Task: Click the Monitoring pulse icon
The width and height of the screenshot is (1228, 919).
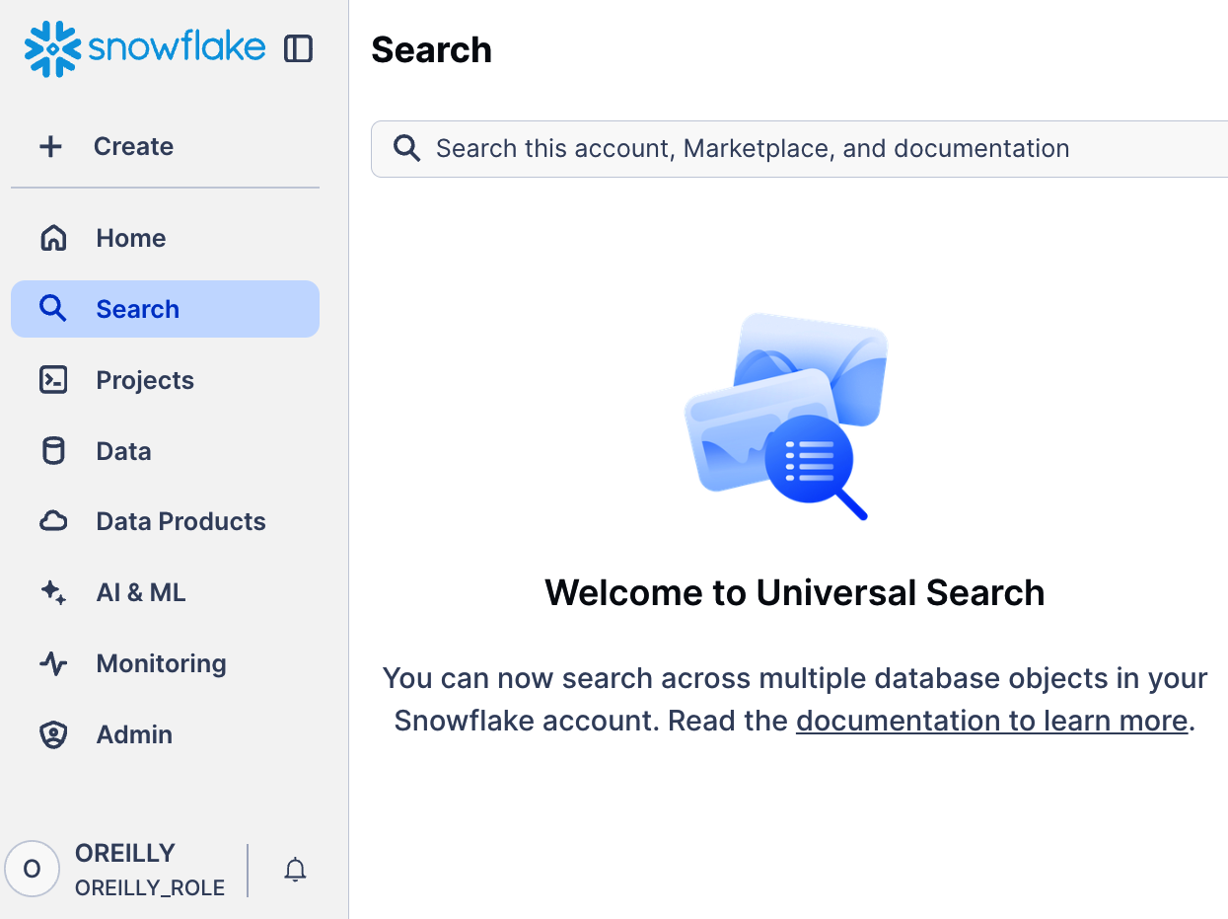Action: coord(53,663)
